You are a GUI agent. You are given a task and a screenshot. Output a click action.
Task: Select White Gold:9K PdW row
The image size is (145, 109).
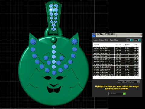[x=116, y=64]
